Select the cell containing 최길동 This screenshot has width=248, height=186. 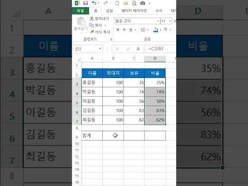[x=92, y=120]
